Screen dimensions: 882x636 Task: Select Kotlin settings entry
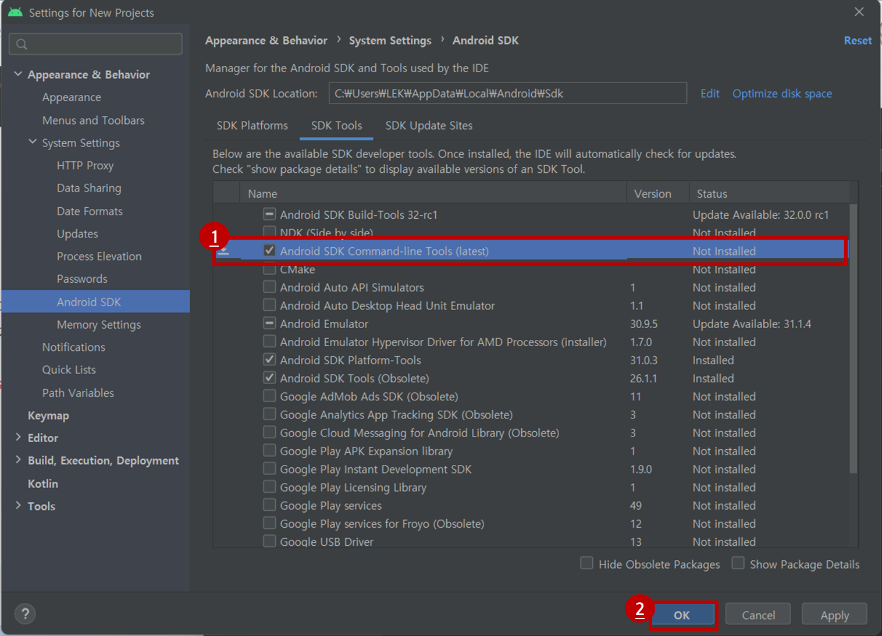pyautogui.click(x=43, y=484)
